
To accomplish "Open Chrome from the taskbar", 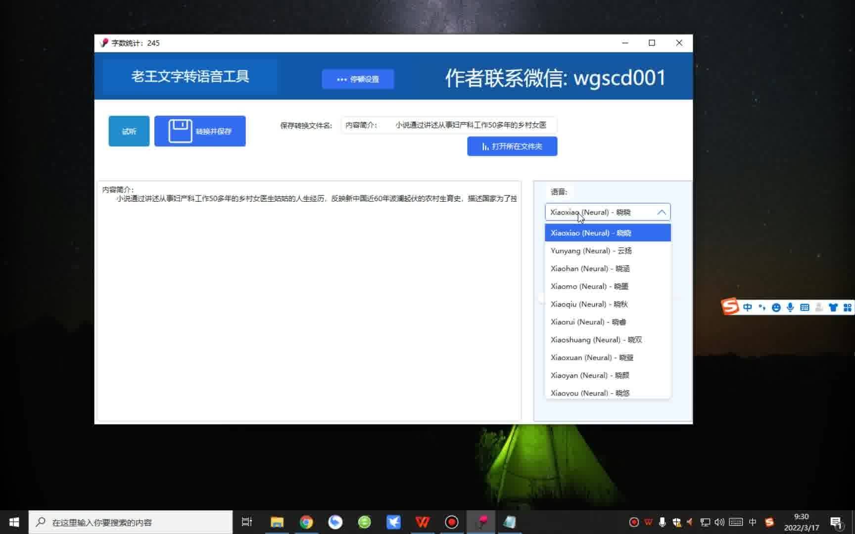I will (x=306, y=522).
